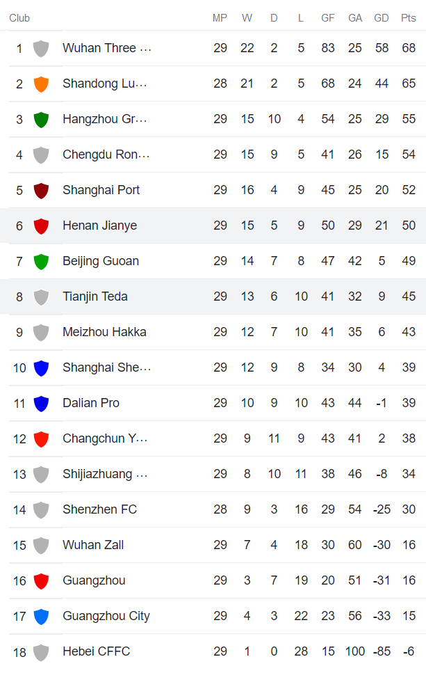The image size is (426, 673).
Task: Click the Shandong Luneng orange shield icon
Action: click(41, 84)
